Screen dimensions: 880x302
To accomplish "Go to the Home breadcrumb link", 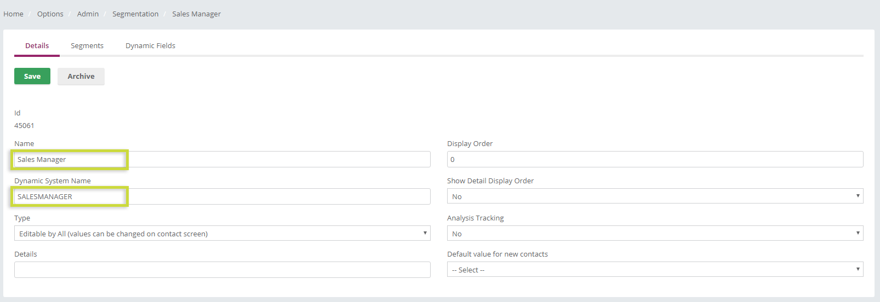I will coord(13,14).
